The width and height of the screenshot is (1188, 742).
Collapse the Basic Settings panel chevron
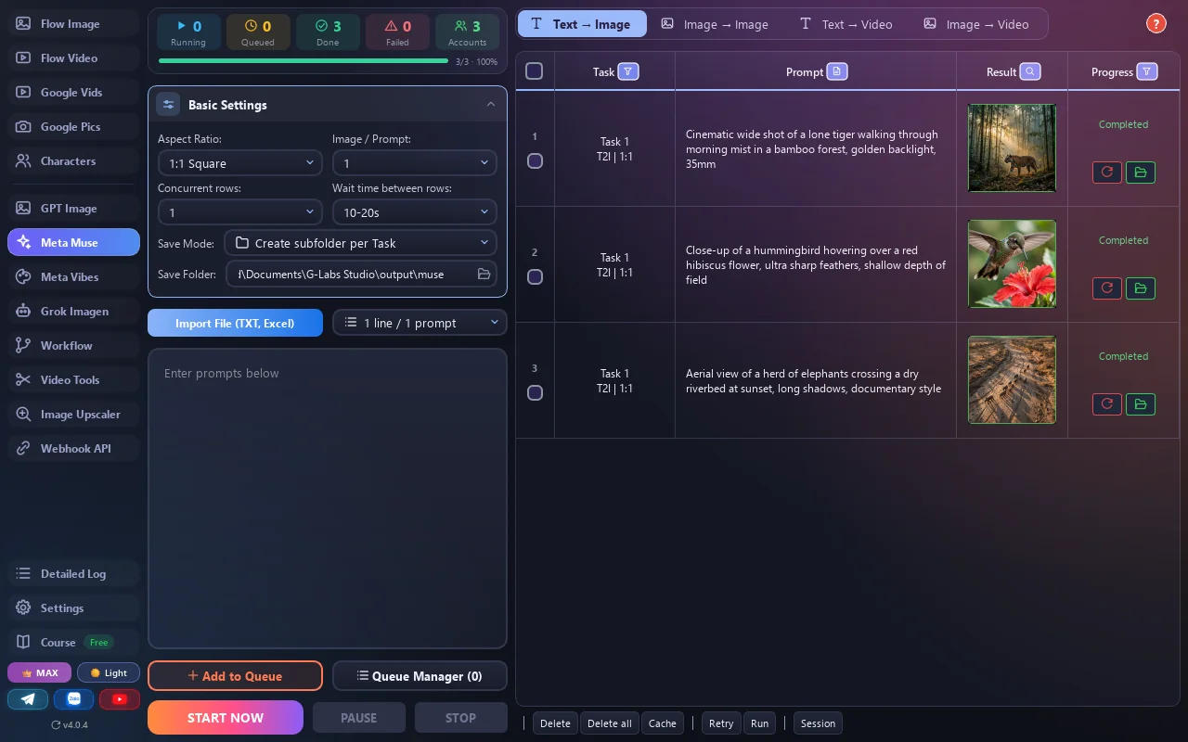click(x=491, y=105)
